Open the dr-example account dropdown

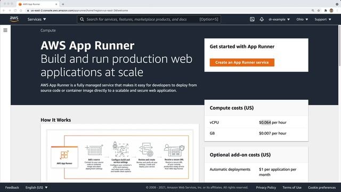click(279, 19)
